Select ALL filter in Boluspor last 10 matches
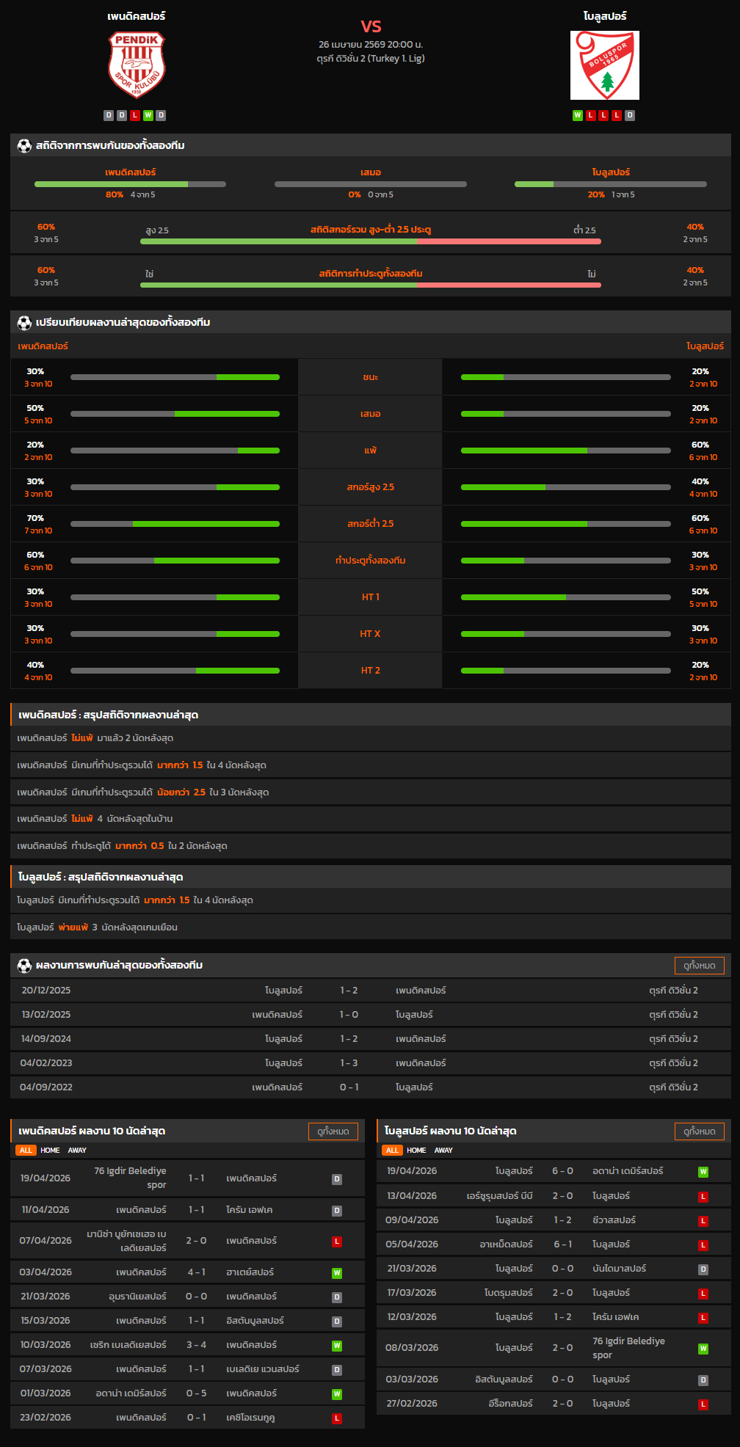The height and width of the screenshot is (1447, 740). pos(392,1151)
